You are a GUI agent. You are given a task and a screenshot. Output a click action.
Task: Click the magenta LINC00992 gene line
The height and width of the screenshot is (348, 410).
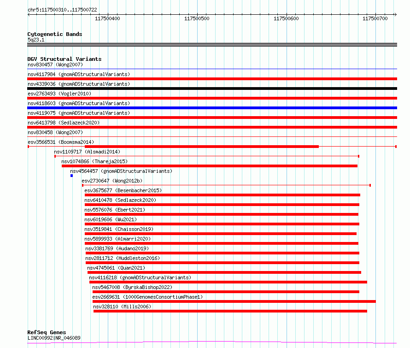(x=212, y=342)
